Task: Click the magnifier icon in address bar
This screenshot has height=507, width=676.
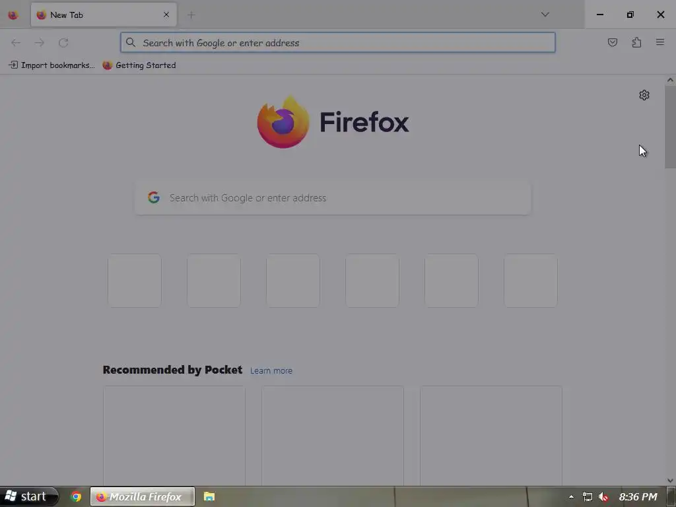Action: [x=131, y=42]
